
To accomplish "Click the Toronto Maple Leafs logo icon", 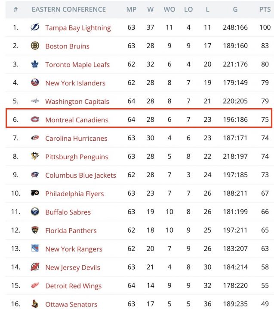I will [x=35, y=64].
